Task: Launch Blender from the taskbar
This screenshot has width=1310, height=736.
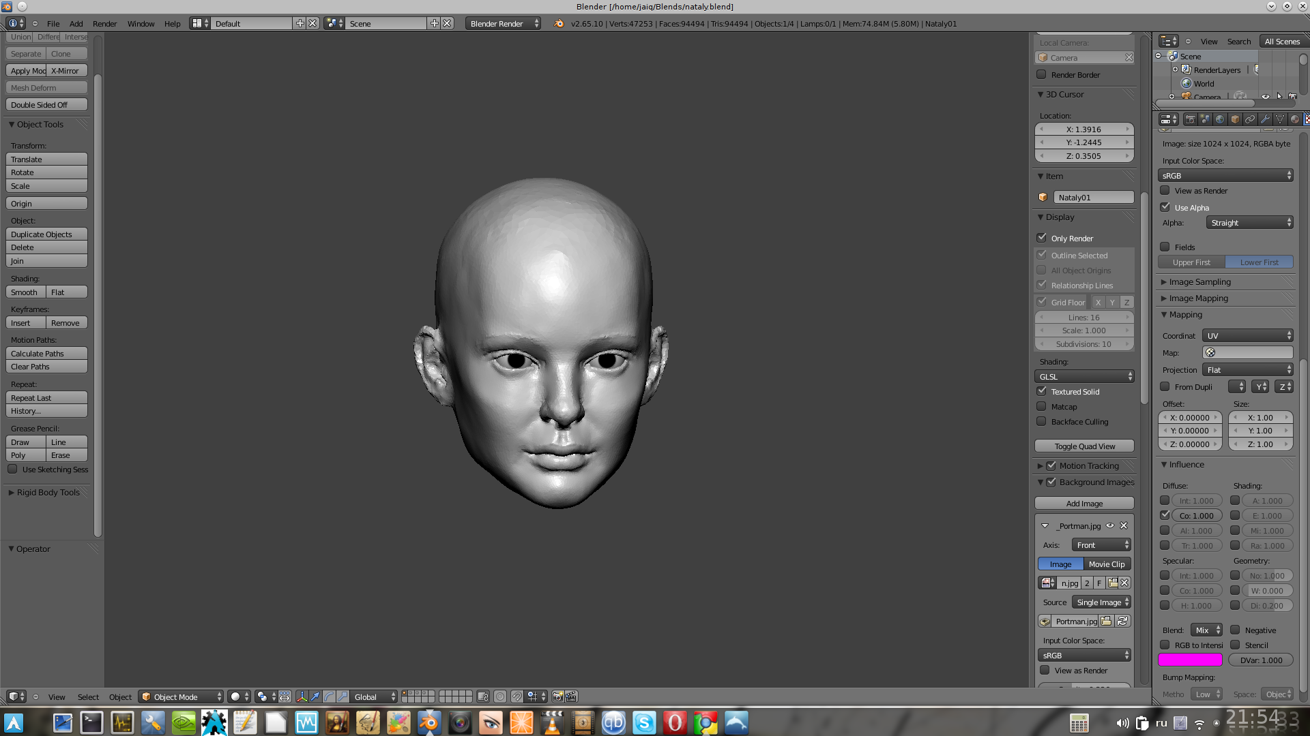Action: [x=429, y=722]
